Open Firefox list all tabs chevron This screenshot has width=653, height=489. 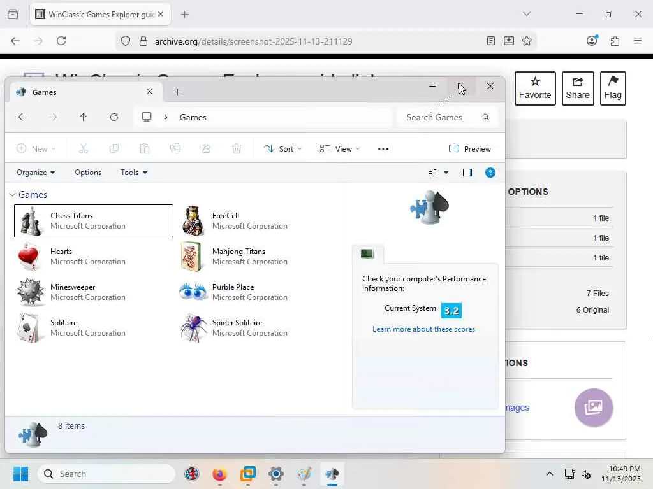527,14
